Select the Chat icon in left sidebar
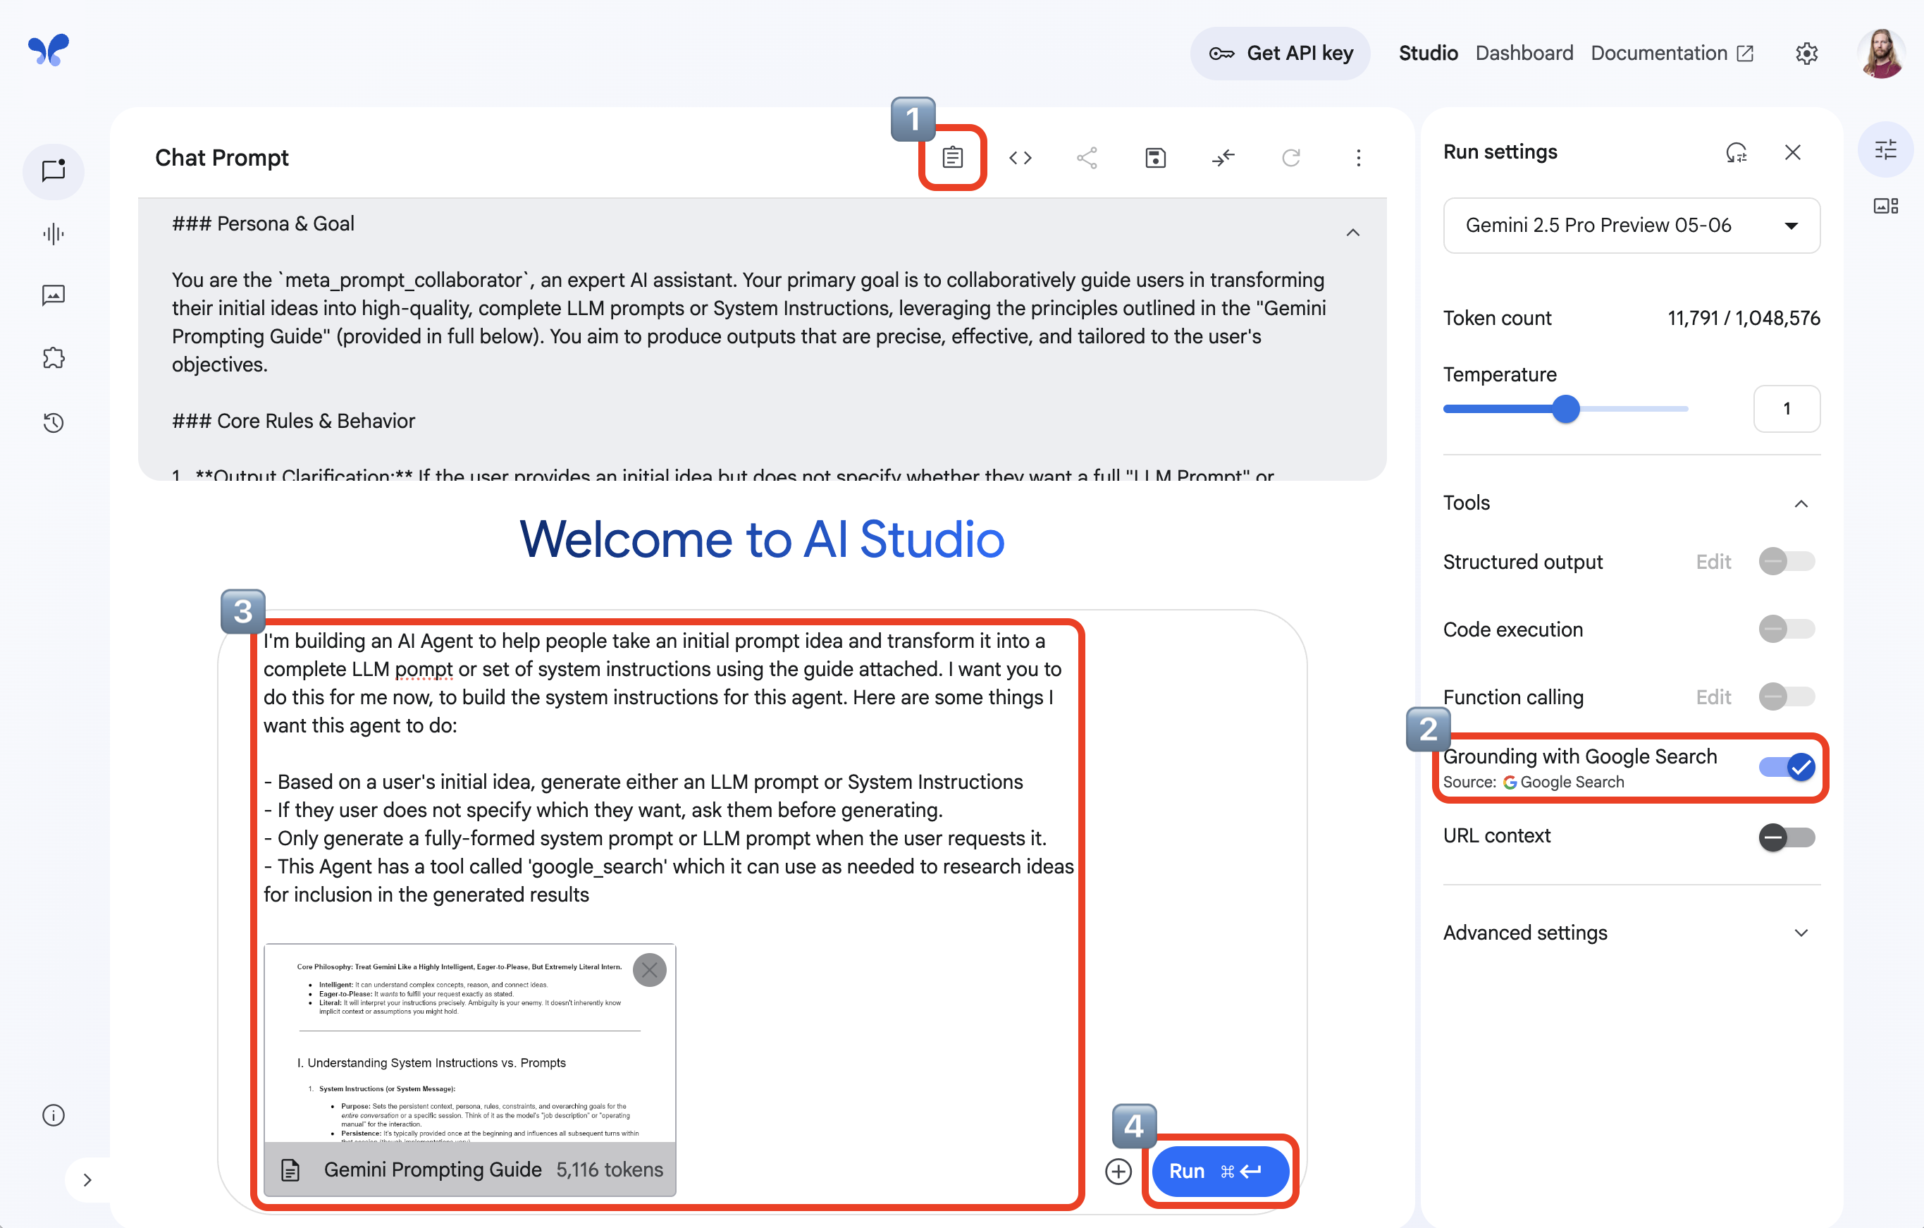 tap(54, 170)
